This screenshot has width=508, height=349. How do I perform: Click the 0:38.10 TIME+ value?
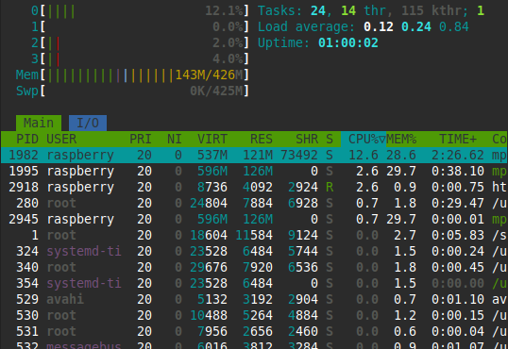pos(458,171)
